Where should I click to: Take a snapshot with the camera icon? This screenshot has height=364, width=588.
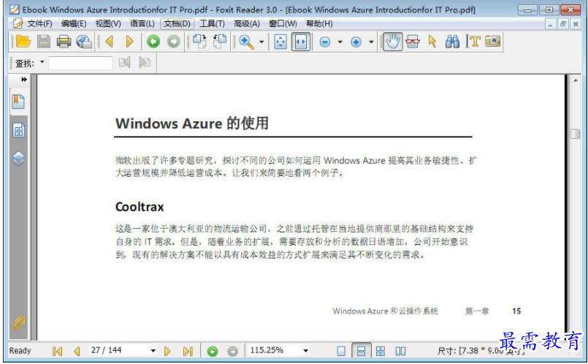[493, 41]
